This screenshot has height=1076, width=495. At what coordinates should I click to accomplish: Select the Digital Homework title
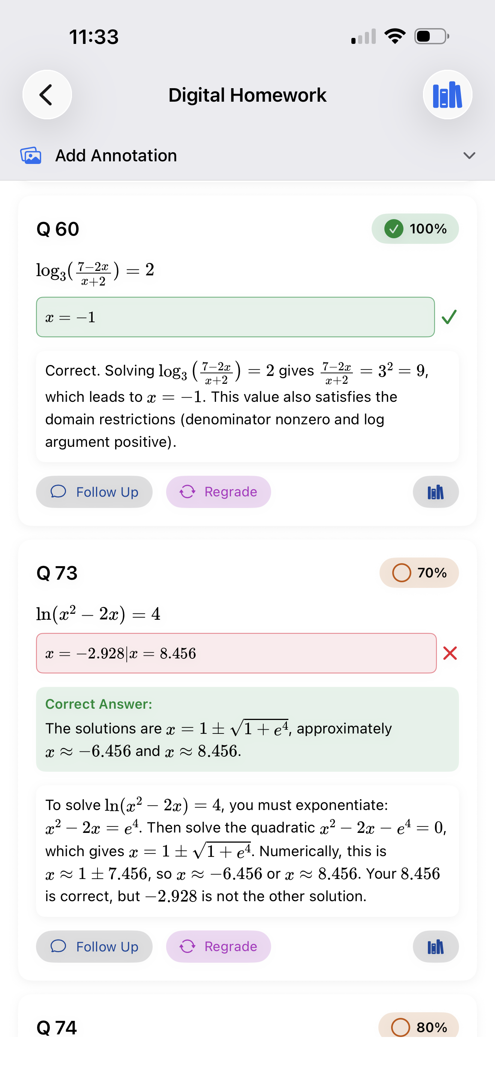pyautogui.click(x=247, y=95)
